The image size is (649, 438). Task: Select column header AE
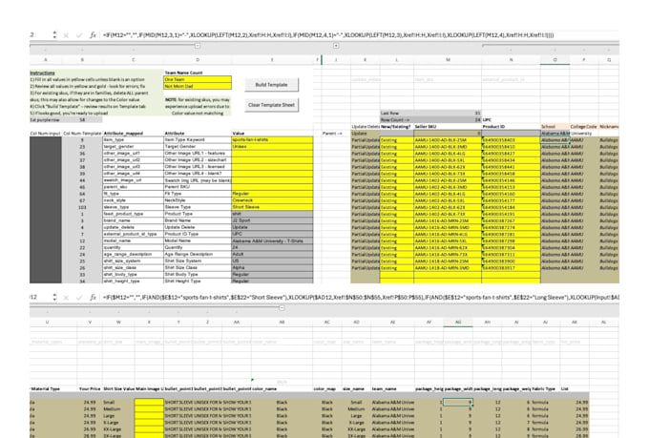393,323
